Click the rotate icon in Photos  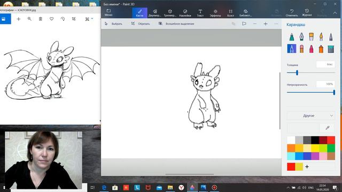(x=63, y=19)
